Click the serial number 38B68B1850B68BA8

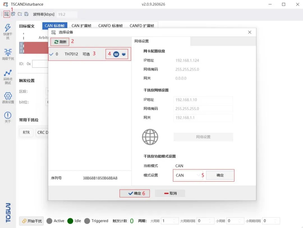coord(100,178)
